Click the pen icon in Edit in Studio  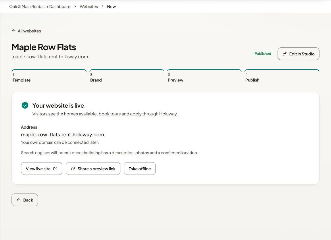click(284, 54)
